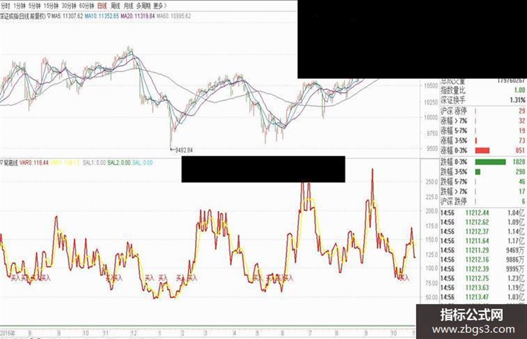This screenshot has height=339, width=527.
Task: Click the VAR0: 118.44 value label
Action: pos(34,163)
